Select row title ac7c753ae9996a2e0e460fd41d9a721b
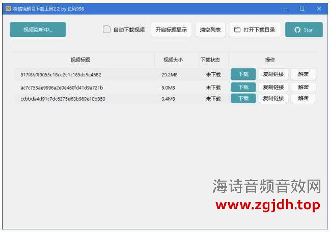Image resolution: width=330 pixels, height=232 pixels. [62, 88]
